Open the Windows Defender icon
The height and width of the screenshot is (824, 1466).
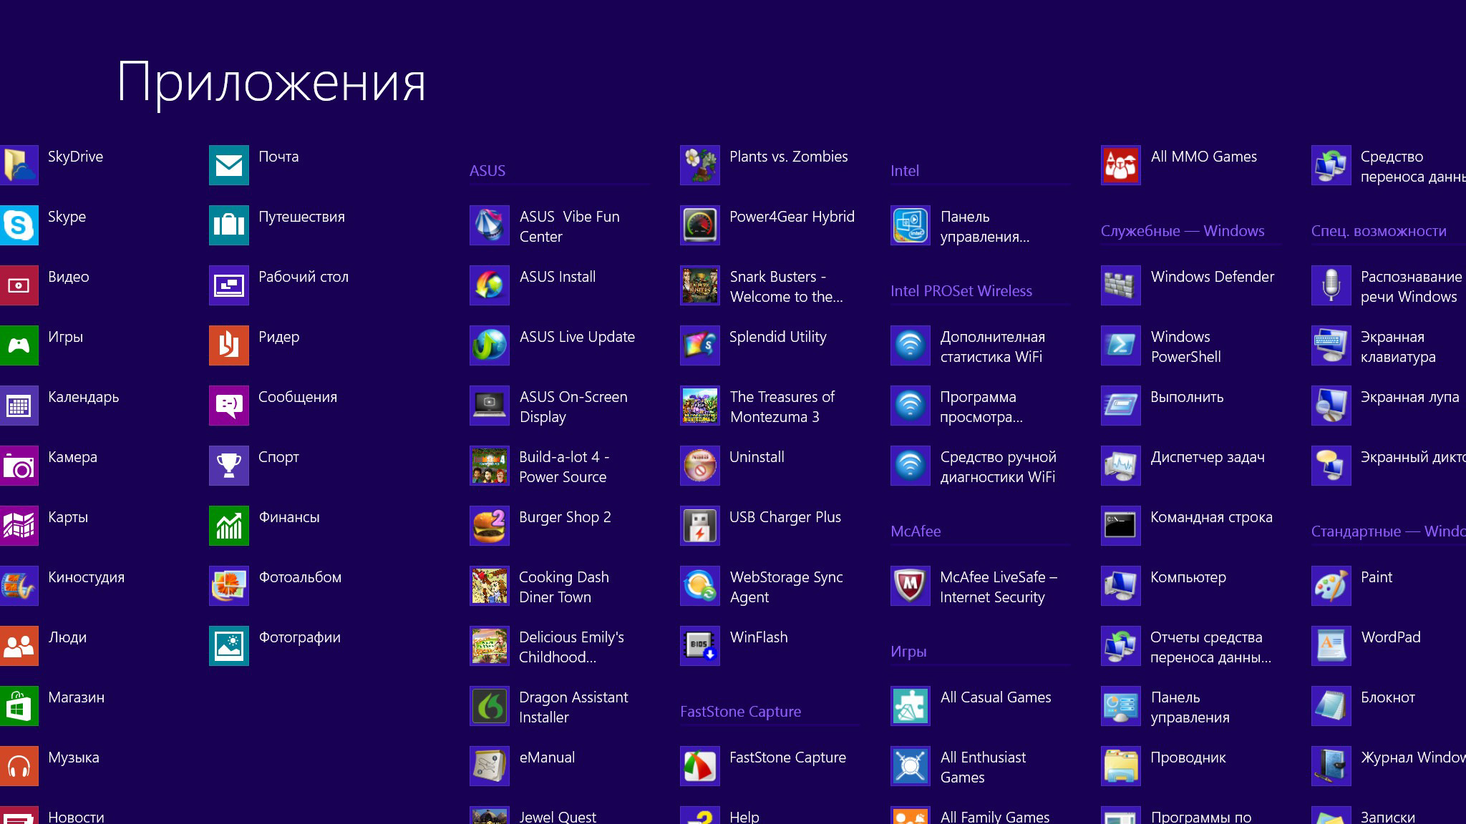point(1120,285)
